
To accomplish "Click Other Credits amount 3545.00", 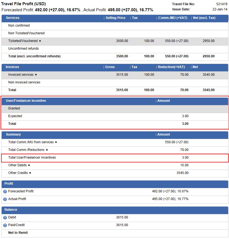I will pos(183,173).
